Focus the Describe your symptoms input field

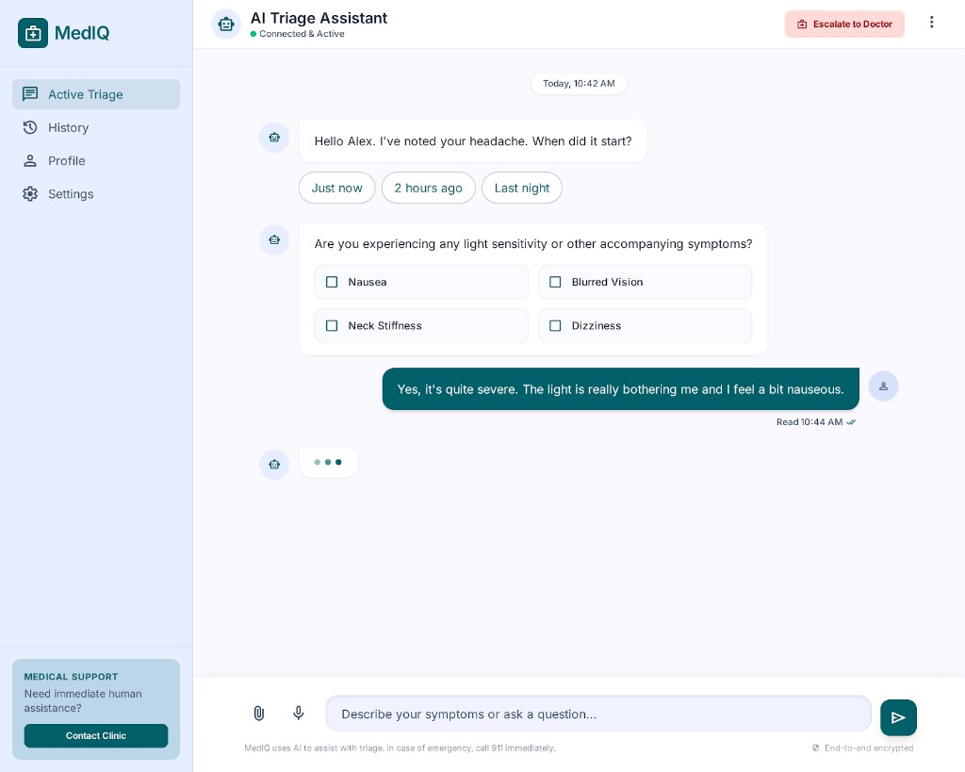coord(598,715)
